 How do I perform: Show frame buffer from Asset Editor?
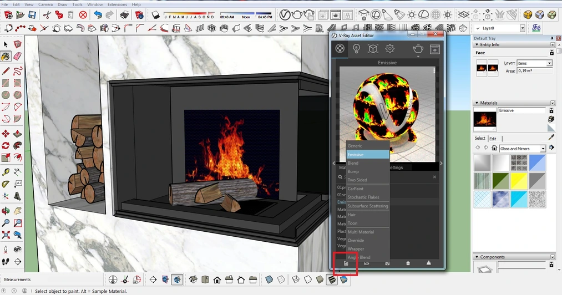coord(435,49)
